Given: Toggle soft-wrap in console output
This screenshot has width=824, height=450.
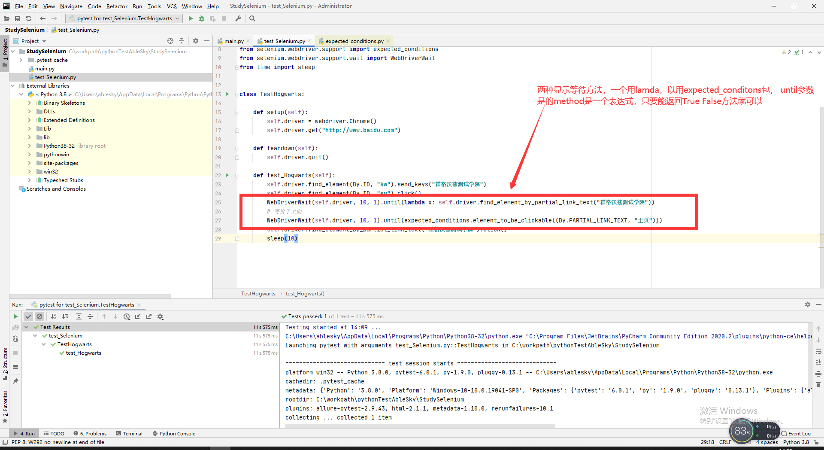Looking at the screenshot, I should coord(818,351).
